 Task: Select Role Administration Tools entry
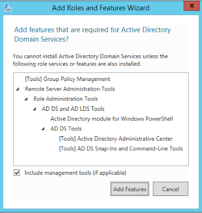point(66,99)
